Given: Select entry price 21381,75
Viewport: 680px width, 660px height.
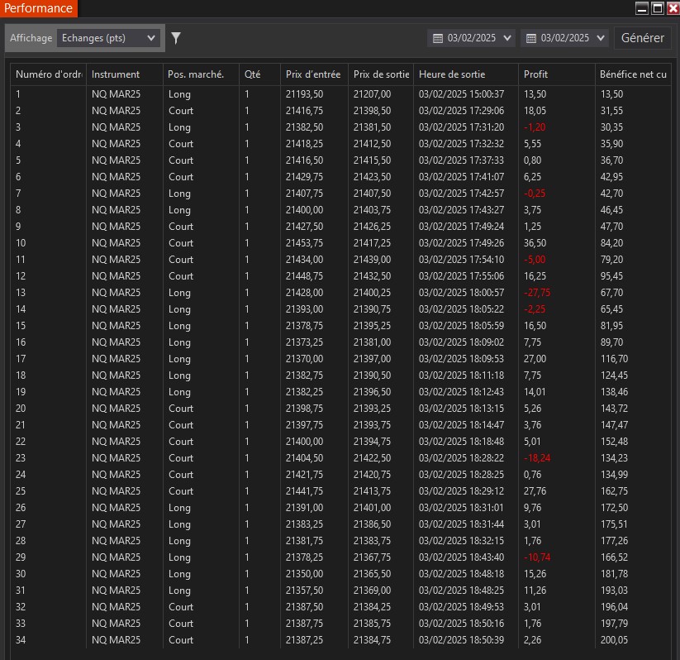Looking at the screenshot, I should point(304,541).
